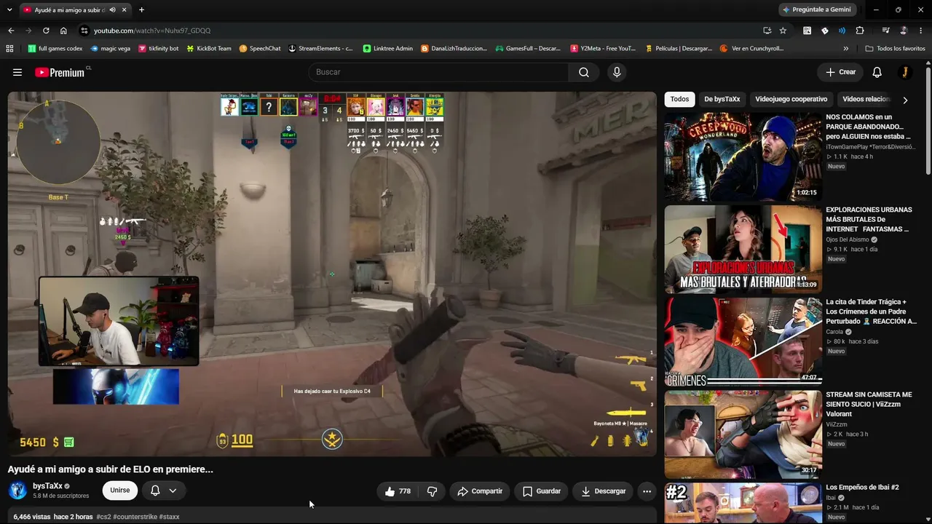Open the browser home page
Screen dimensions: 932x524
tap(63, 31)
